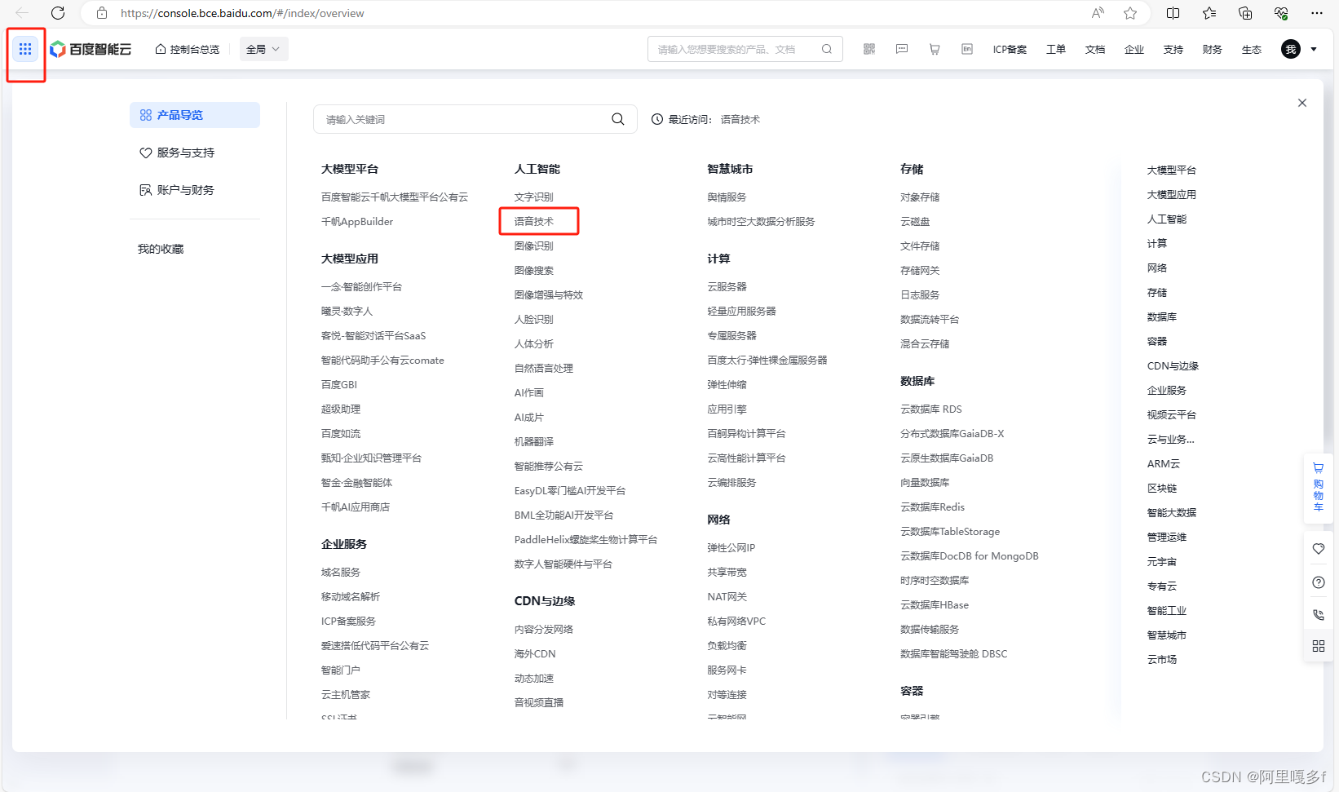Open 机器翻译 product link

coord(534,441)
